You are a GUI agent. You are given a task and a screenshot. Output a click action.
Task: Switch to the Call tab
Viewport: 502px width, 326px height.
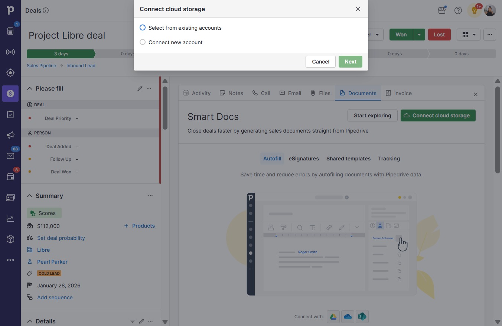click(261, 93)
